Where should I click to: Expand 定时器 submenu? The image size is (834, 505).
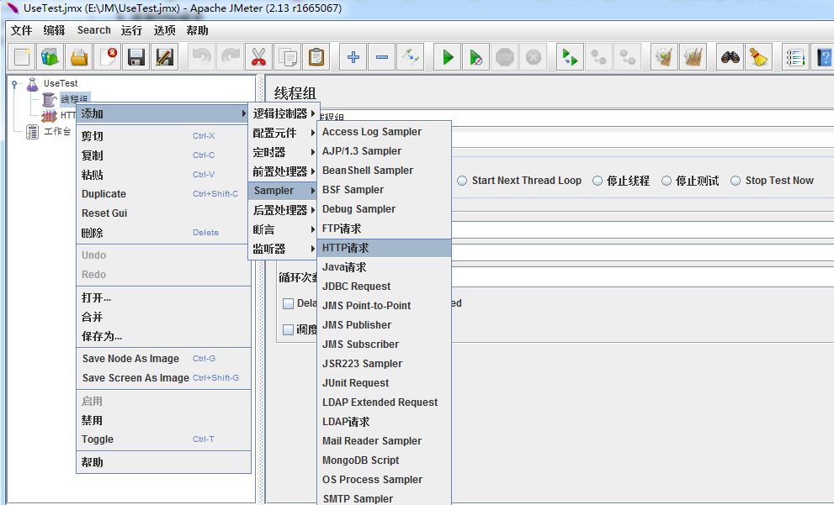pos(284,152)
